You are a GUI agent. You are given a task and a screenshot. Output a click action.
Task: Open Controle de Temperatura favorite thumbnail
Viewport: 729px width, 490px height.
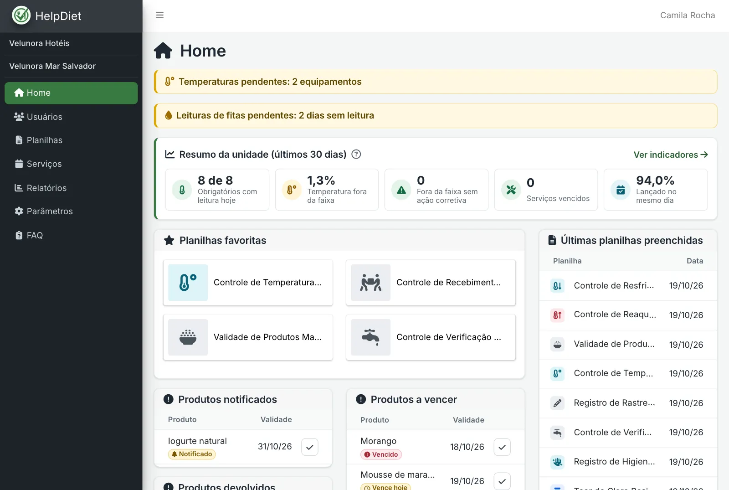[188, 283]
